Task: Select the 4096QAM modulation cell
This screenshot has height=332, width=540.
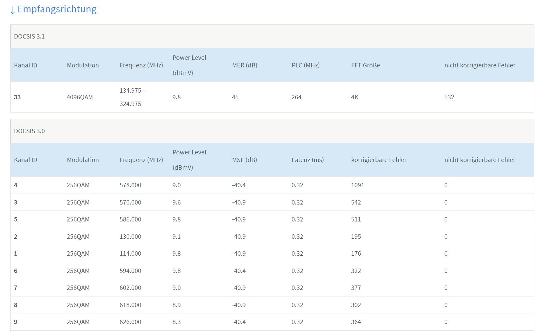Action: (x=80, y=97)
